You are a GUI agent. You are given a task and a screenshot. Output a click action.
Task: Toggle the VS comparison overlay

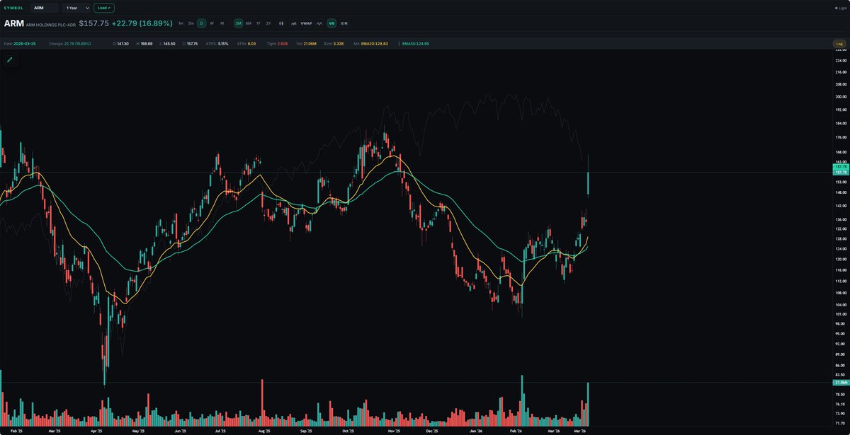[331, 23]
